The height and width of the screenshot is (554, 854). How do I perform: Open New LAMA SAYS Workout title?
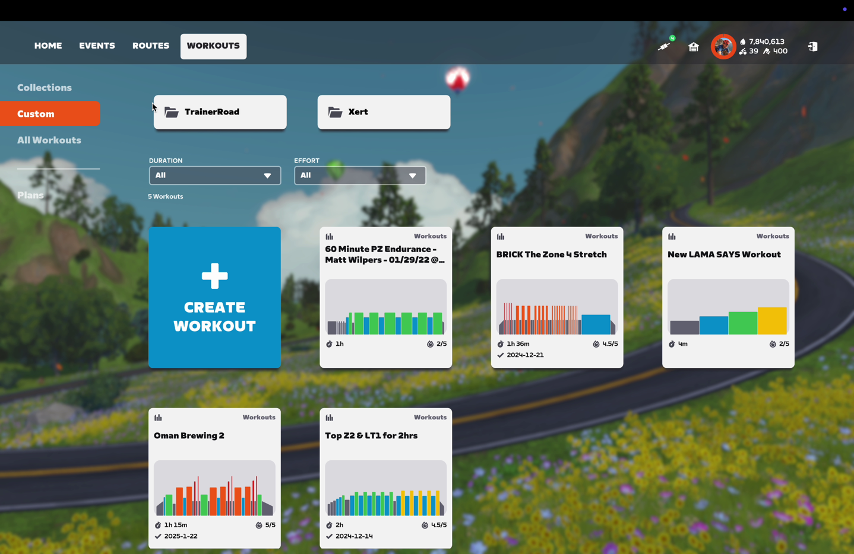coord(724,254)
